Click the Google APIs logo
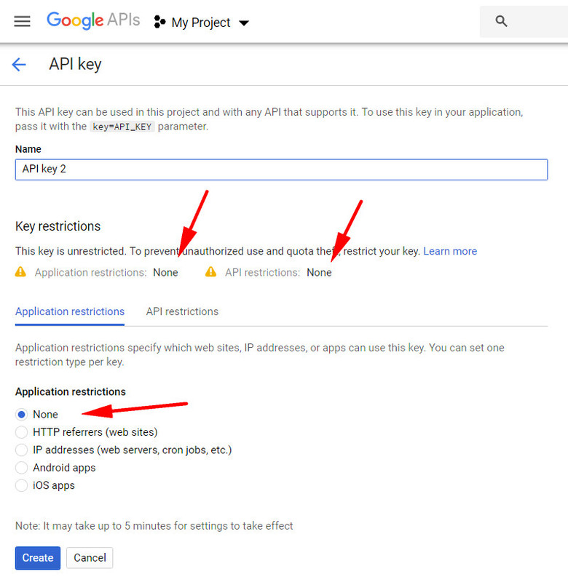The height and width of the screenshot is (582, 568). click(x=93, y=20)
